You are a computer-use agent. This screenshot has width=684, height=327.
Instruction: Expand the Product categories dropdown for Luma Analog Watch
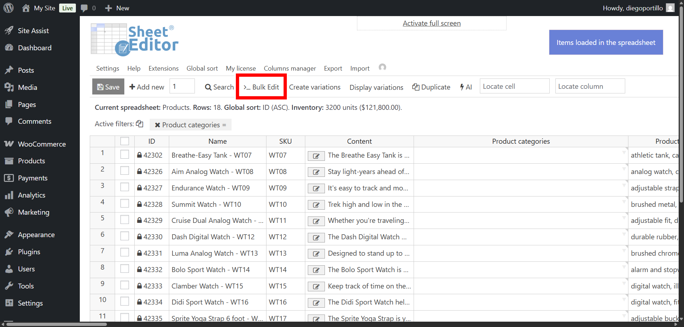(x=624, y=250)
